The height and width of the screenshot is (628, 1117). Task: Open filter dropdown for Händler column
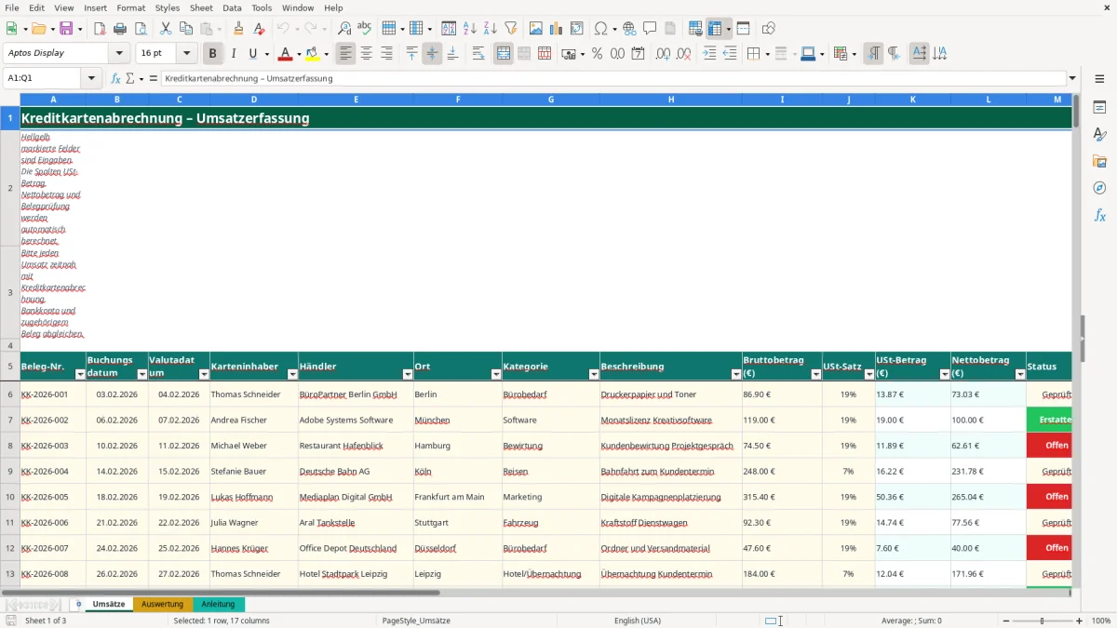tap(407, 374)
